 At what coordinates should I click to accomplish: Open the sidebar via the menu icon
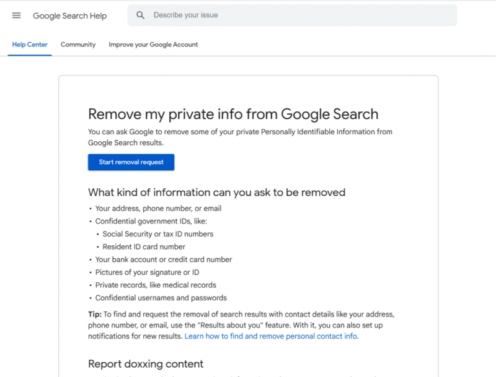pyautogui.click(x=16, y=15)
